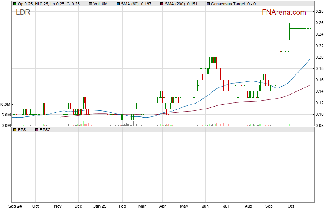The image size is (325, 214).
Task: Click the purple Consensus Target legend square
Action: tap(208, 4)
